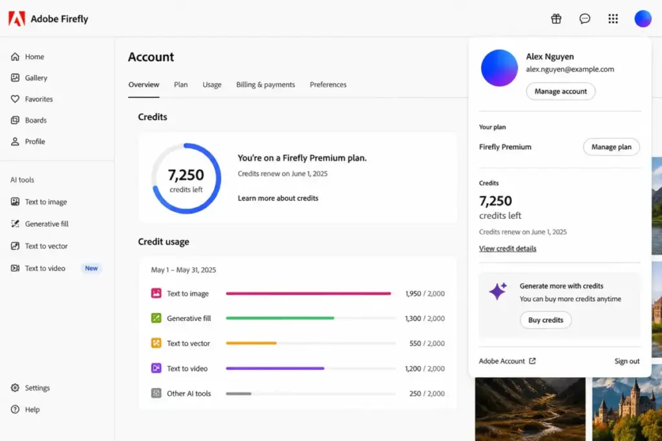662x441 pixels.
Task: Open the View credit details link
Action: pyautogui.click(x=507, y=249)
